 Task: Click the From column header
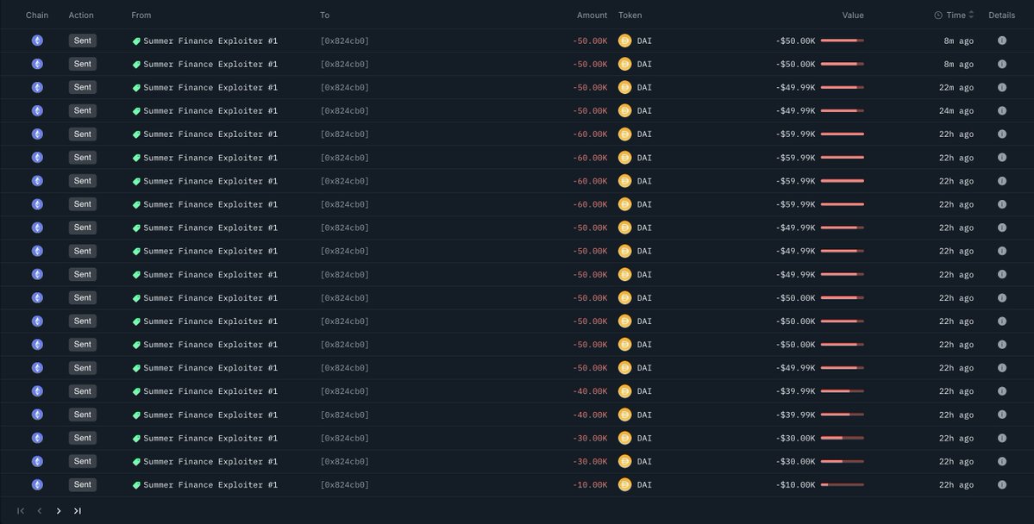click(141, 16)
